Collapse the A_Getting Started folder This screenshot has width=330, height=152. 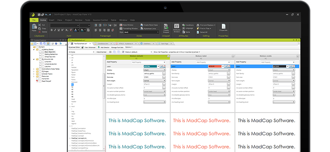pyautogui.click(x=34, y=49)
